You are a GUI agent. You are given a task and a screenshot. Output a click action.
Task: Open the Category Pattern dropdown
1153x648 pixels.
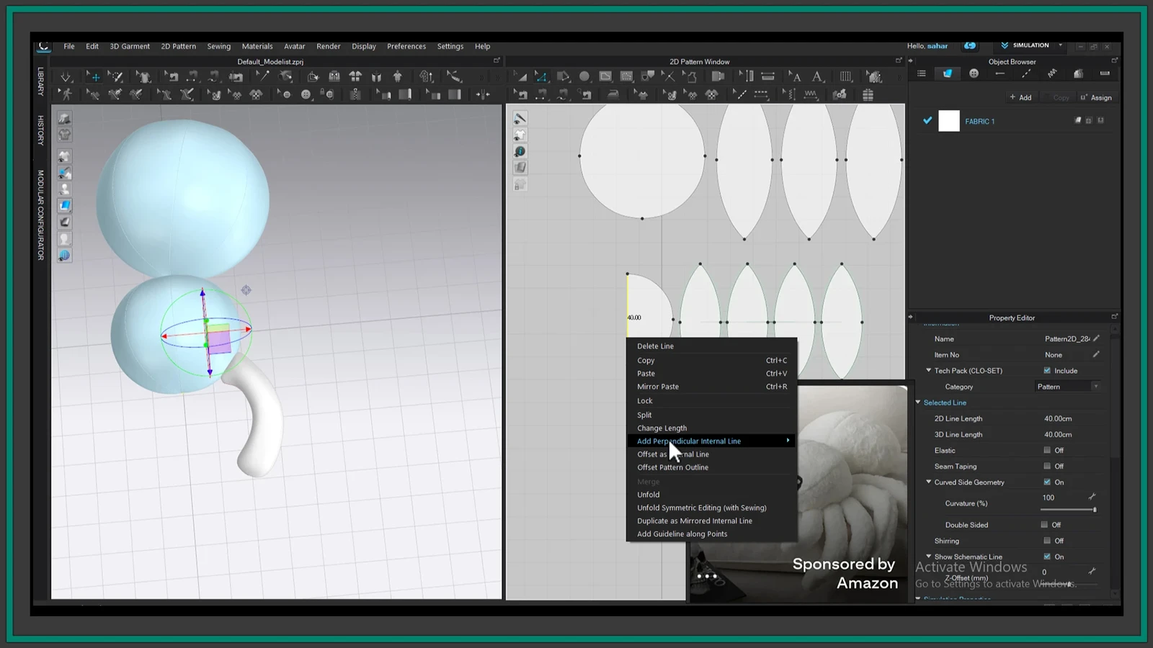[1068, 387]
